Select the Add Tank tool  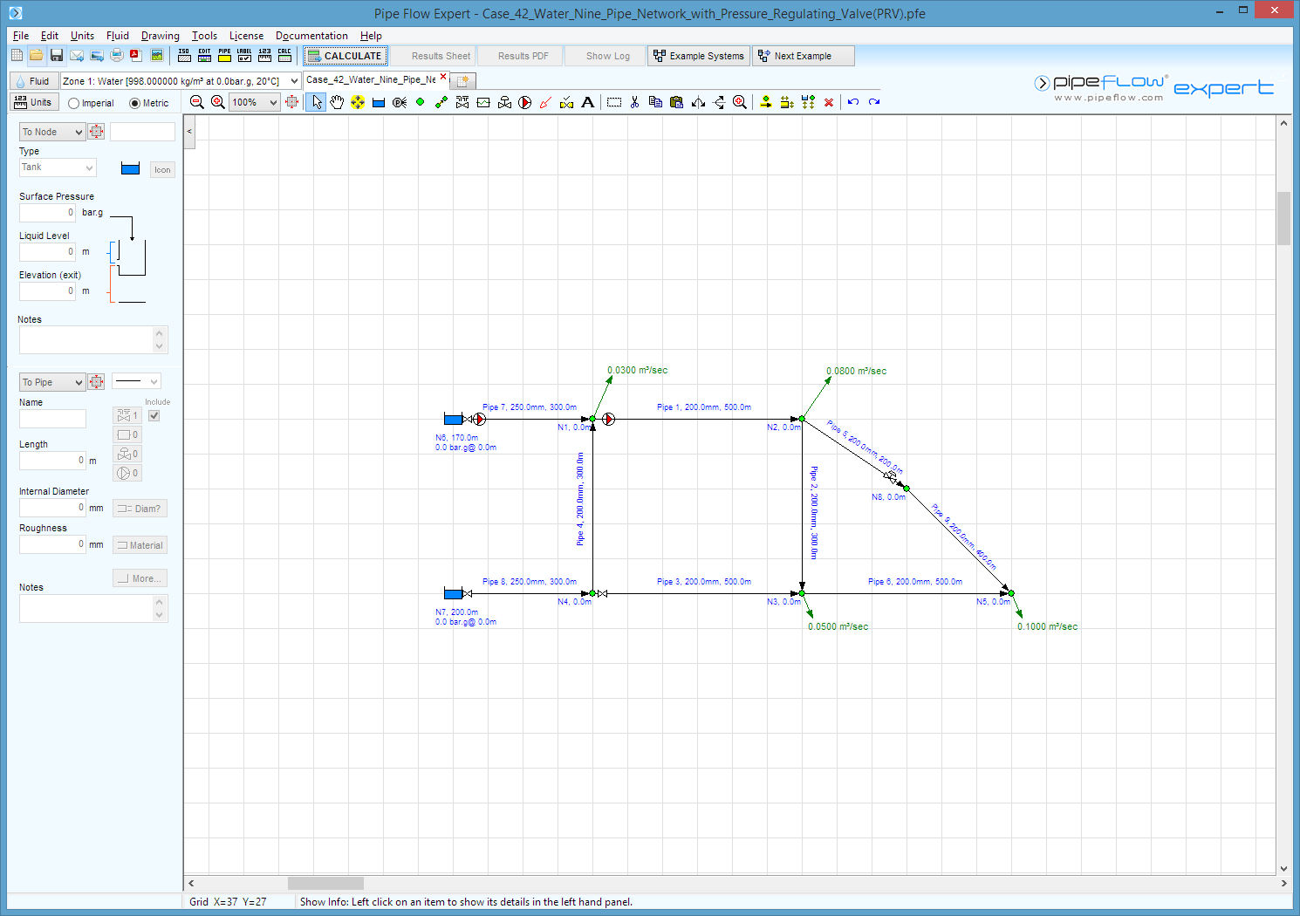click(x=379, y=102)
